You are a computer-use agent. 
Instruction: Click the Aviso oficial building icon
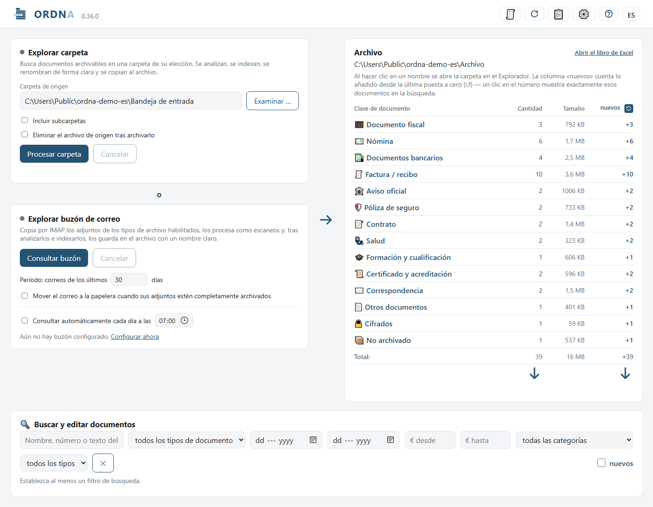click(359, 191)
